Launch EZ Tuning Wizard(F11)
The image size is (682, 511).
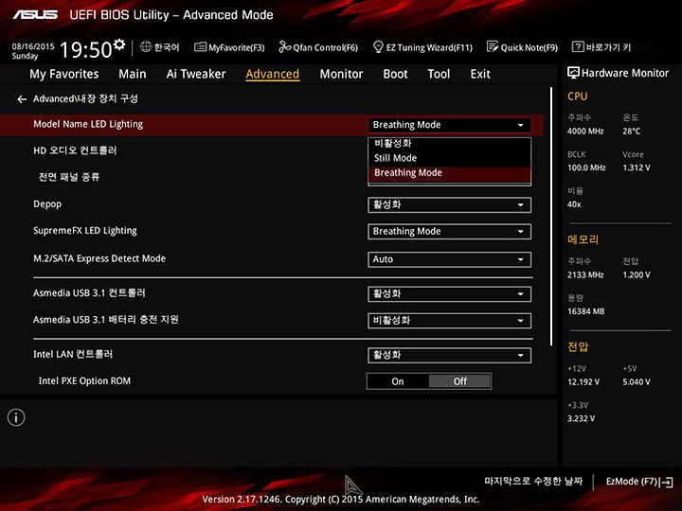422,47
